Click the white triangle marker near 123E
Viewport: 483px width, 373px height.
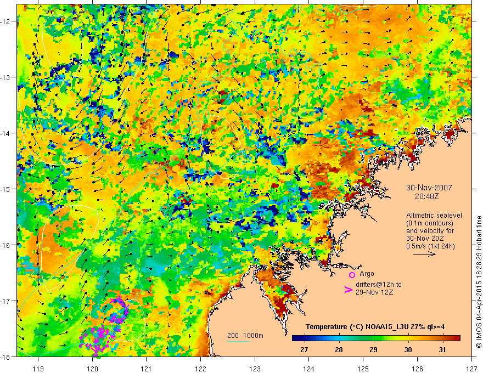(261, 65)
